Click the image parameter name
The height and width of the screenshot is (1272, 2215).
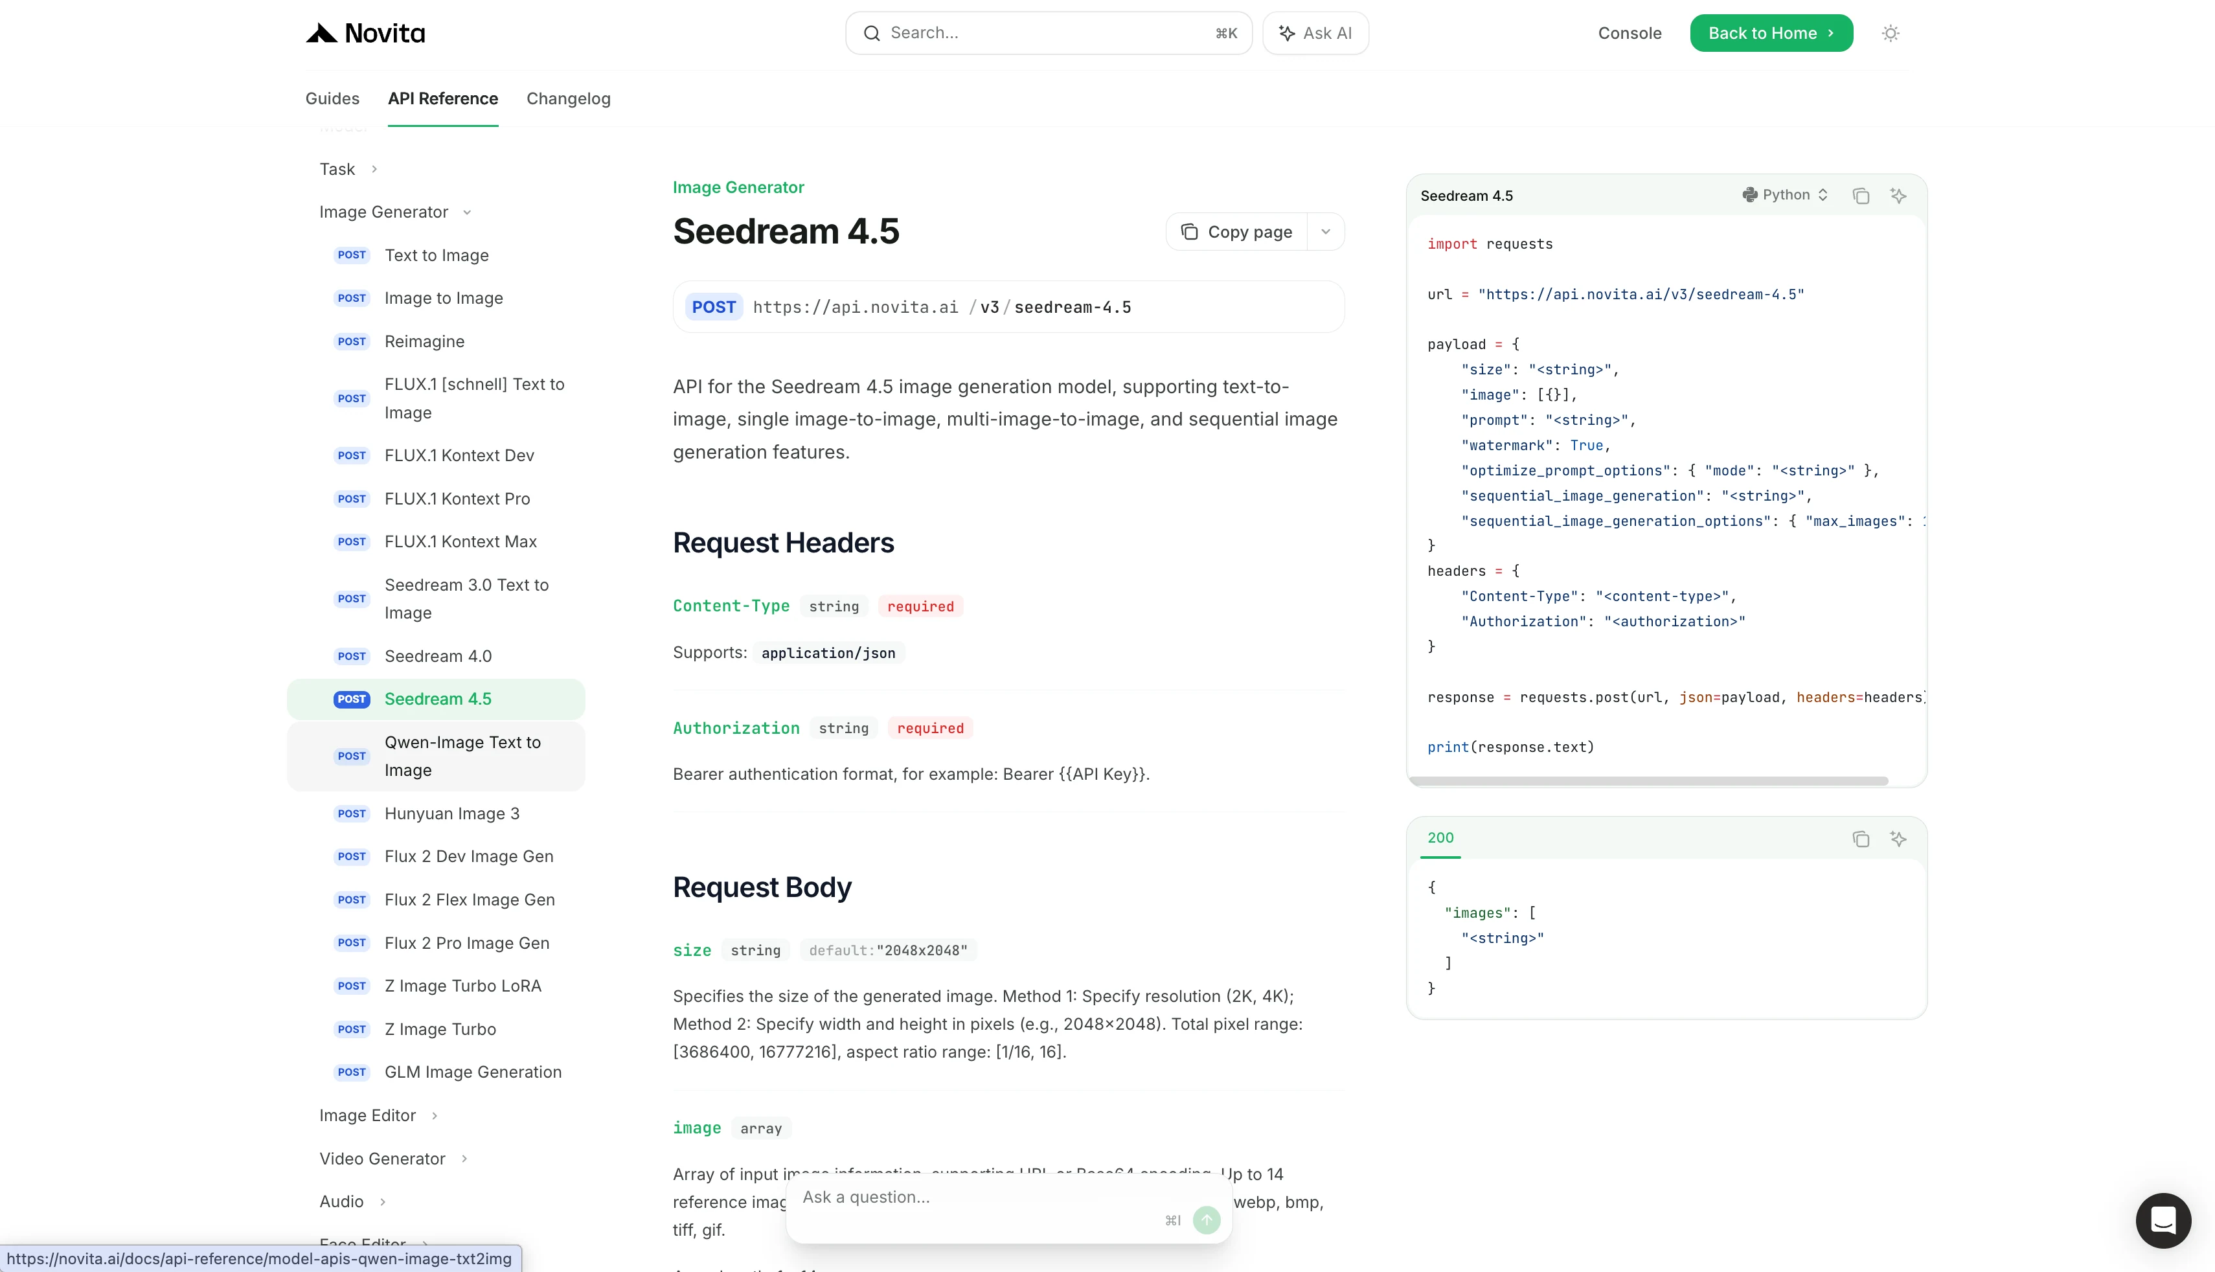coord(697,1128)
